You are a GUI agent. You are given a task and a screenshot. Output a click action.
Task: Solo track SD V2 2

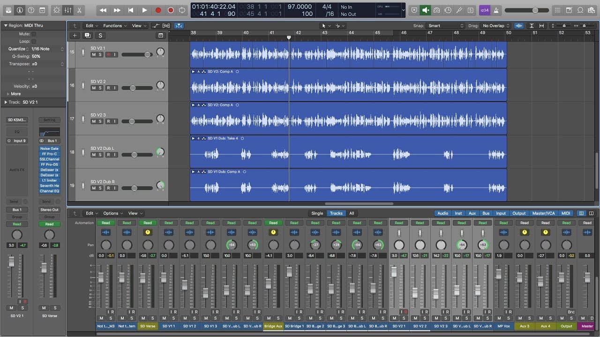[x=100, y=88]
